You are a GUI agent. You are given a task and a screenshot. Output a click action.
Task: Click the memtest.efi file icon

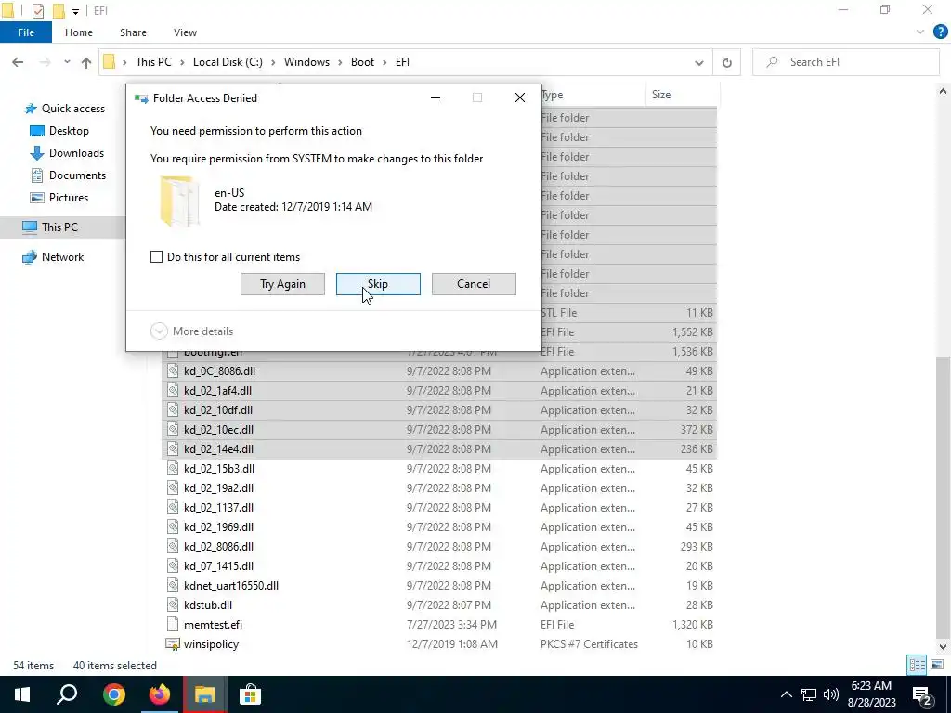[173, 625]
